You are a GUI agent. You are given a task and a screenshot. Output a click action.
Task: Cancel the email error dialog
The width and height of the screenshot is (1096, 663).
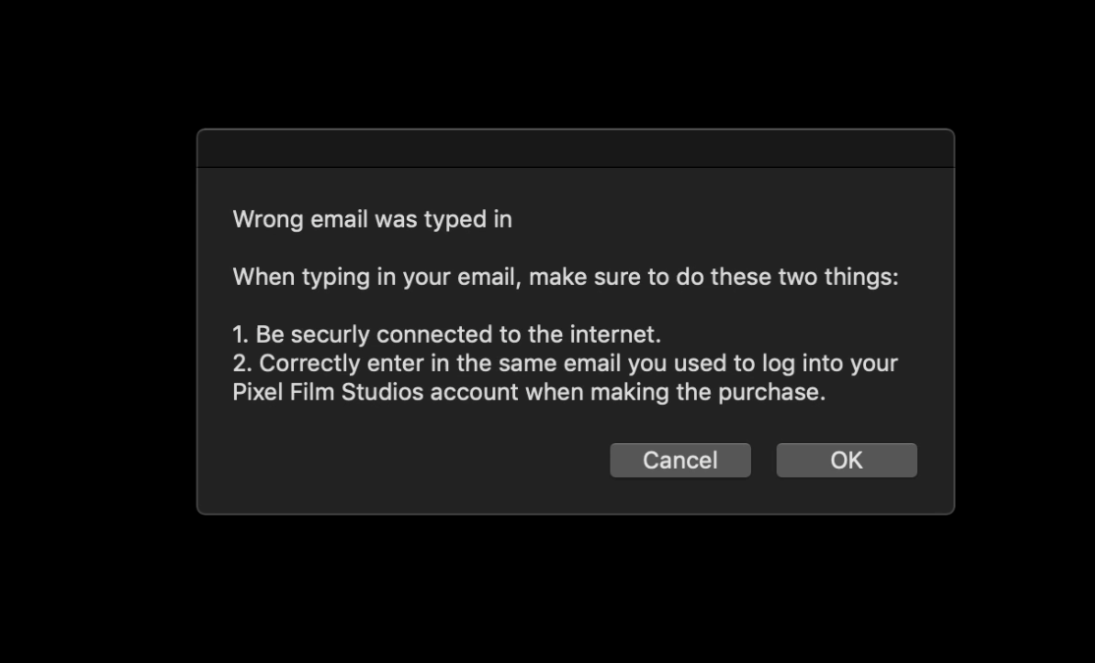[680, 461]
